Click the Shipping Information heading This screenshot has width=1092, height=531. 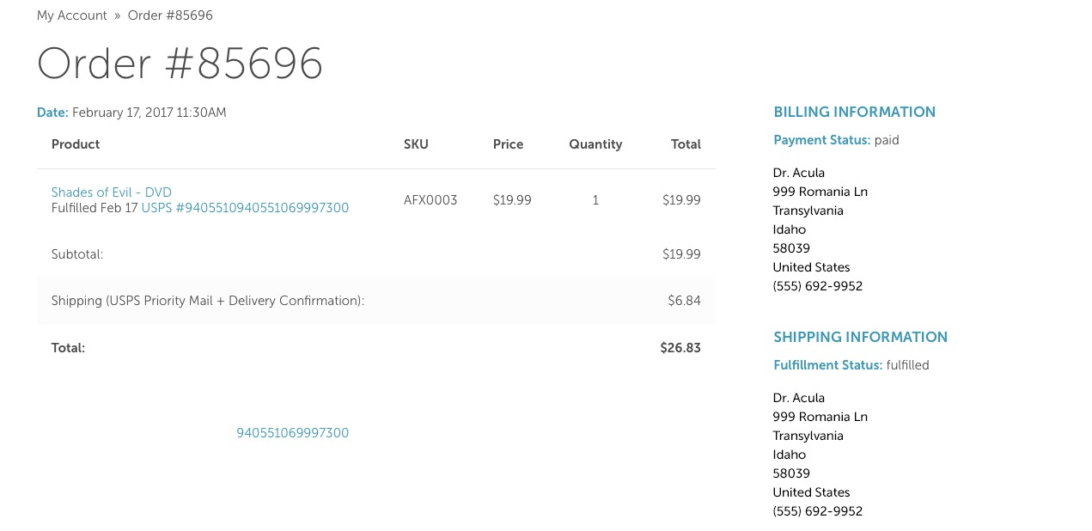click(x=860, y=337)
